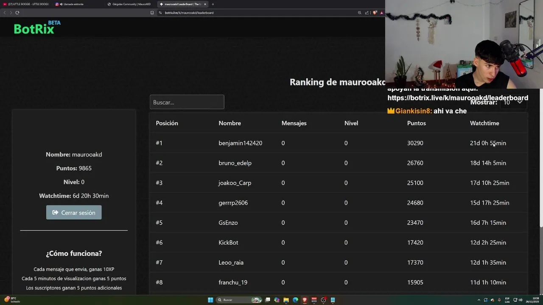Open Task View on the taskbar
Viewport: 543px width, 305px height.
[x=268, y=300]
